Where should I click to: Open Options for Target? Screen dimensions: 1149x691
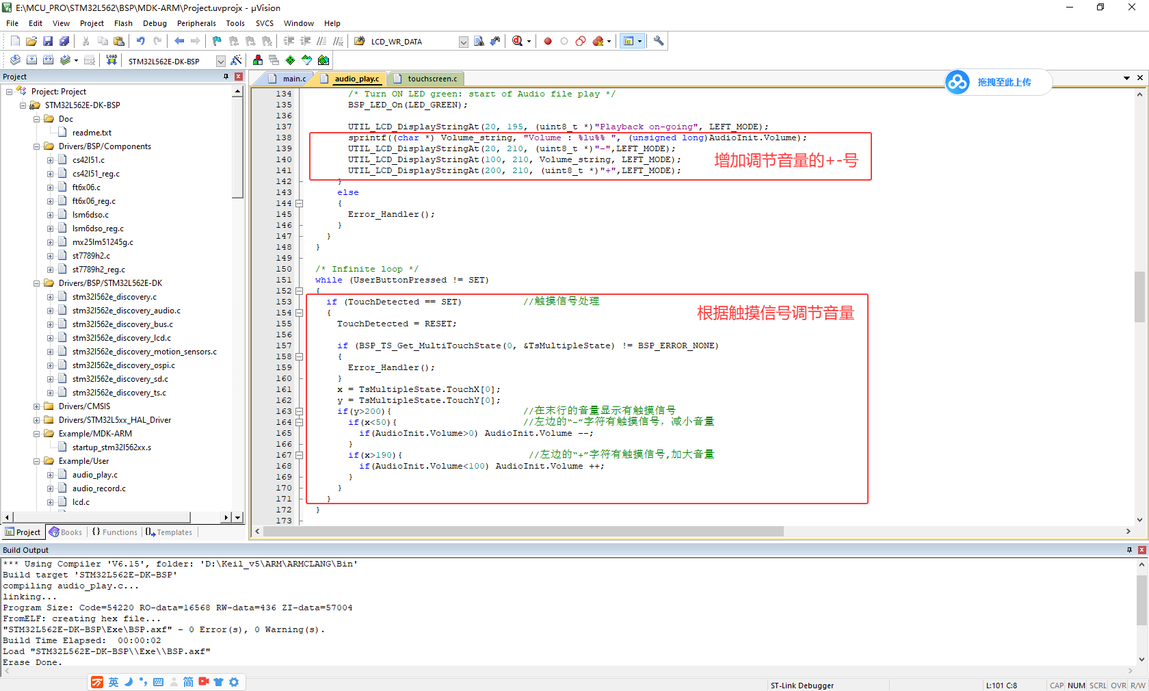(237, 60)
